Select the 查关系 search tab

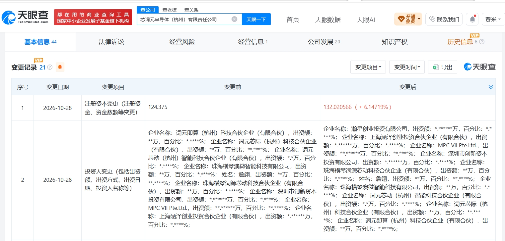pyautogui.click(x=191, y=10)
